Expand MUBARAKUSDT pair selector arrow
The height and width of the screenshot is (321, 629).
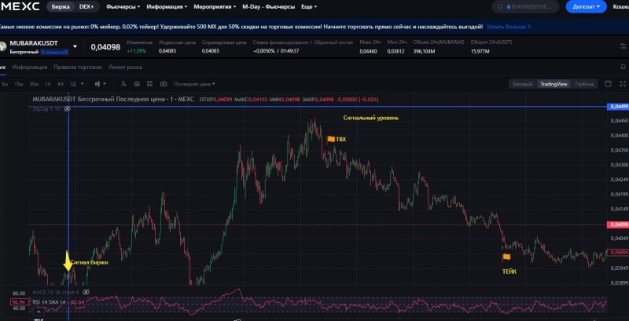[75, 46]
